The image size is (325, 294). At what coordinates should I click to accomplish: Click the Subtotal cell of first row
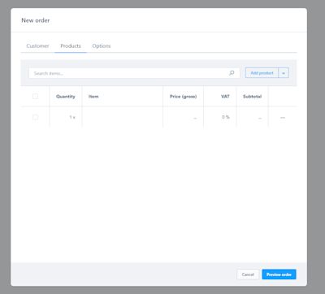253,117
